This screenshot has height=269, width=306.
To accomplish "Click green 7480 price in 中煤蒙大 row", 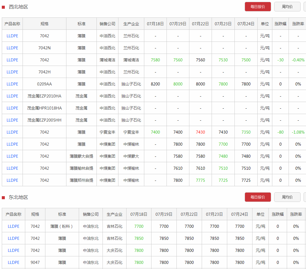I will (x=223, y=156).
